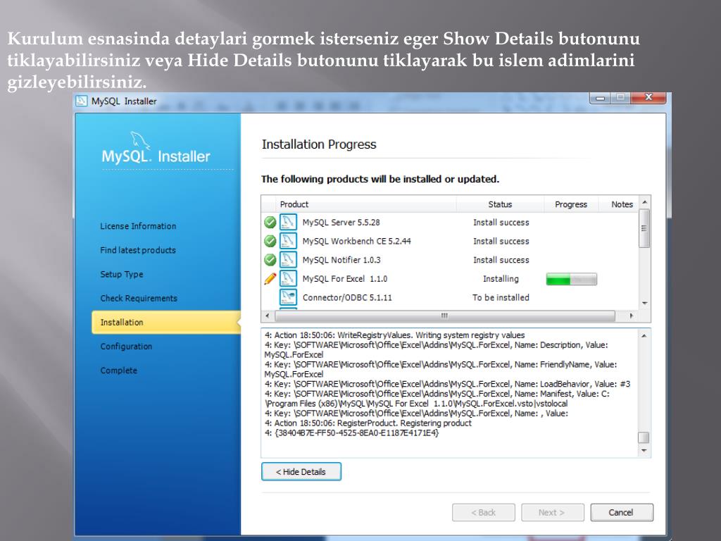
Task: Go to Check Requirements step
Action: (139, 298)
